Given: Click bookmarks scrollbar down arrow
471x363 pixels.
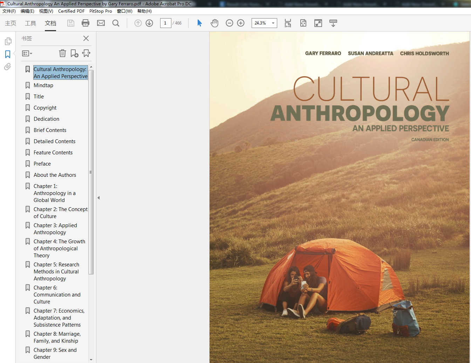Looking at the screenshot, I should tap(91, 359).
